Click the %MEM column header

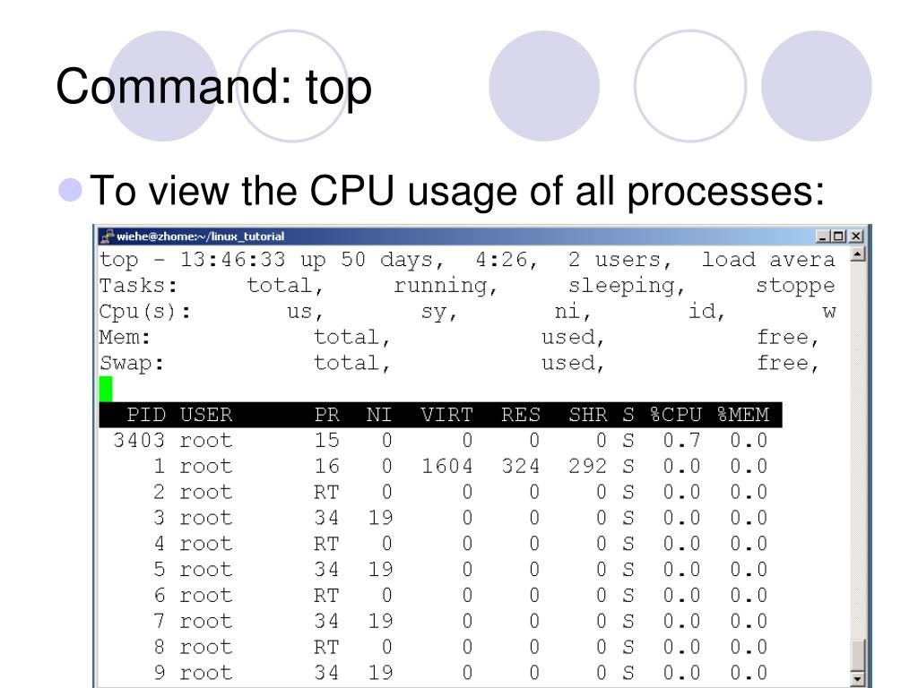pos(743,415)
